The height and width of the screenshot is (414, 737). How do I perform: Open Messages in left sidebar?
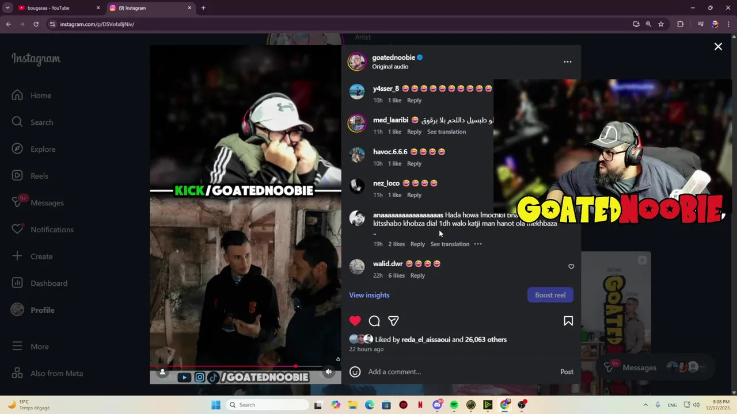(x=38, y=202)
